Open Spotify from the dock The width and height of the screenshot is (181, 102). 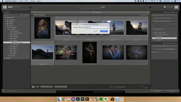(x=101, y=99)
